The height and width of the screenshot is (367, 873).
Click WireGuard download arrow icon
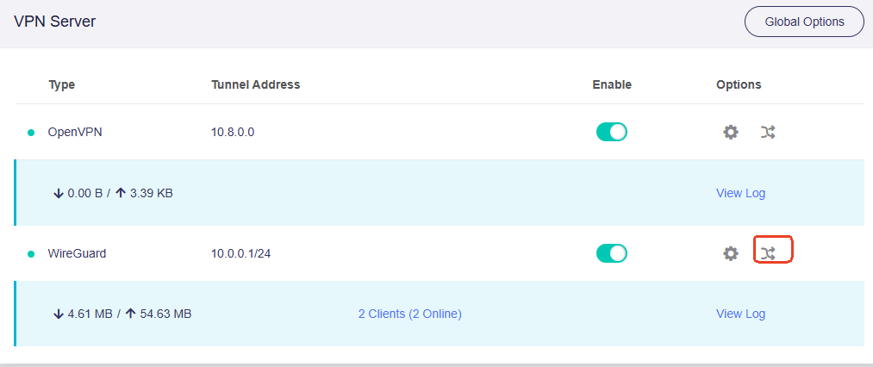click(59, 314)
